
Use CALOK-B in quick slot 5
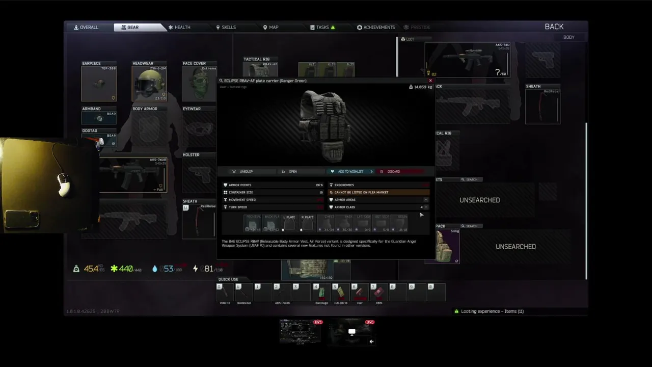(341, 292)
